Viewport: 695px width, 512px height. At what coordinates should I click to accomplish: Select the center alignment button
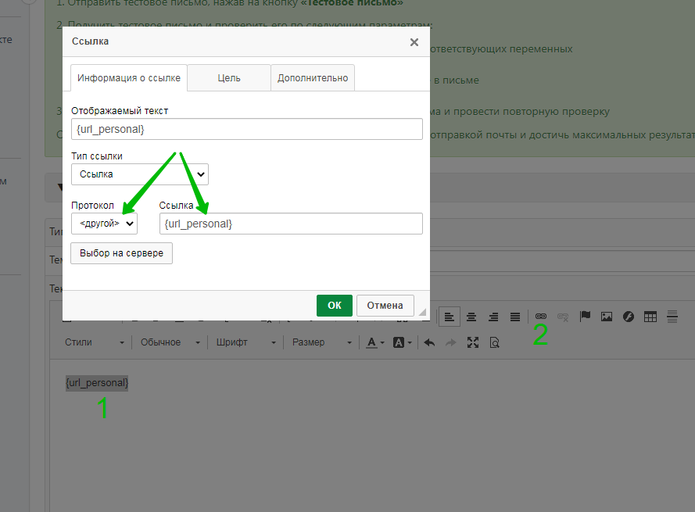[471, 317]
